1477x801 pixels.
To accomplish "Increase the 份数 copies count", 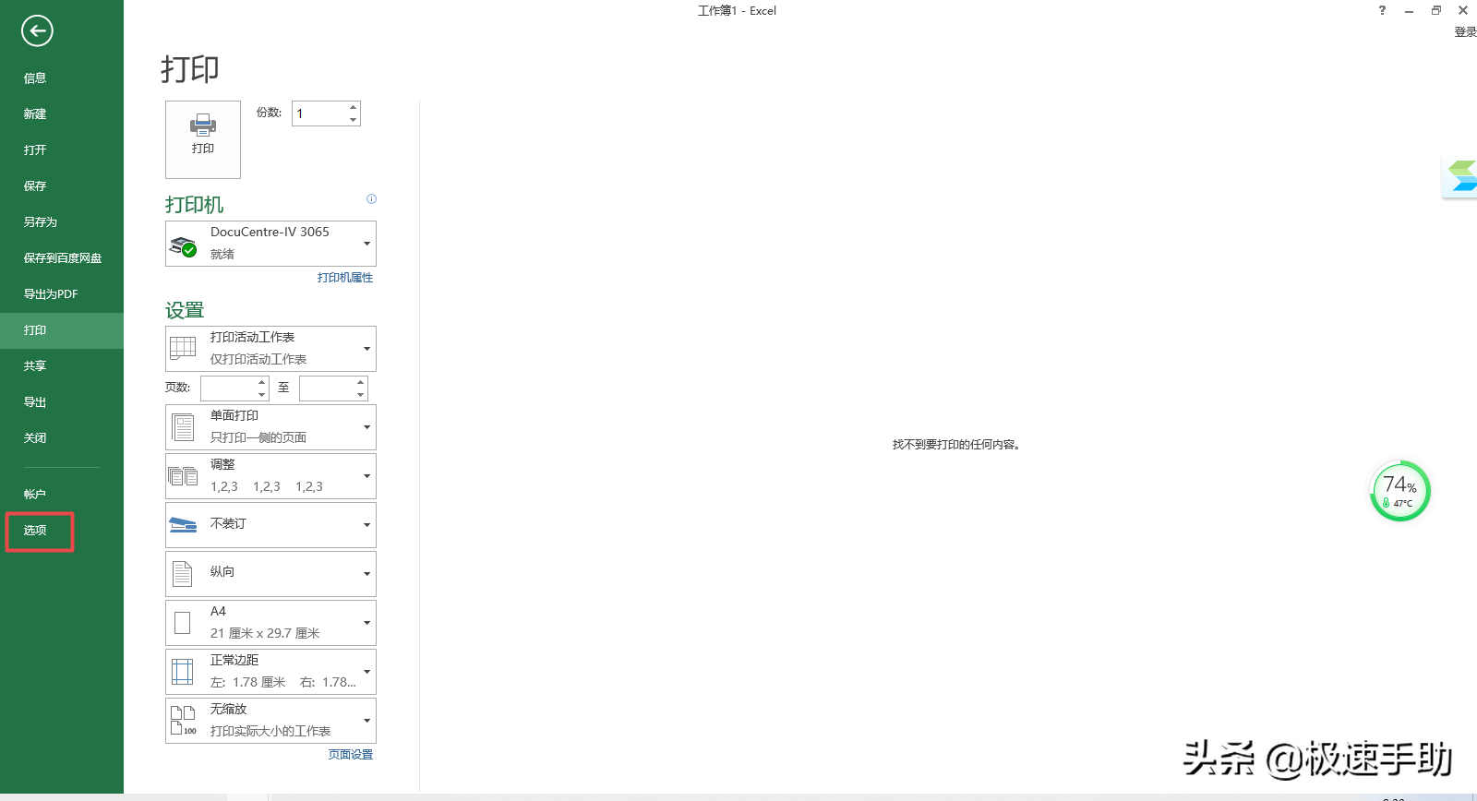I will point(353,107).
